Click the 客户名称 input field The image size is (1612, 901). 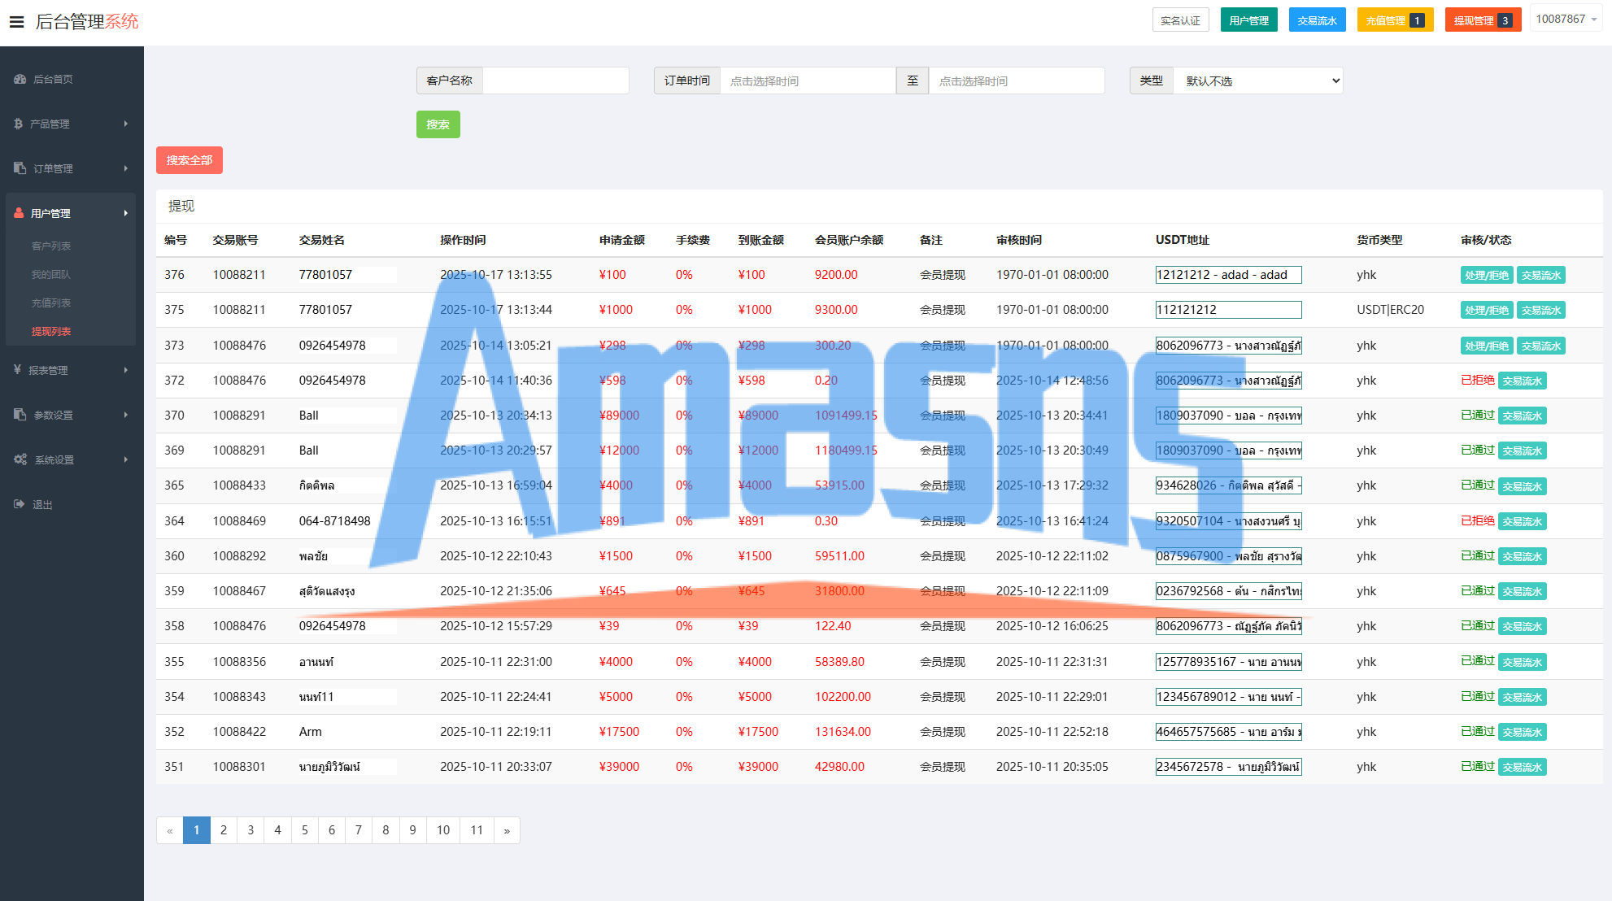(x=555, y=81)
